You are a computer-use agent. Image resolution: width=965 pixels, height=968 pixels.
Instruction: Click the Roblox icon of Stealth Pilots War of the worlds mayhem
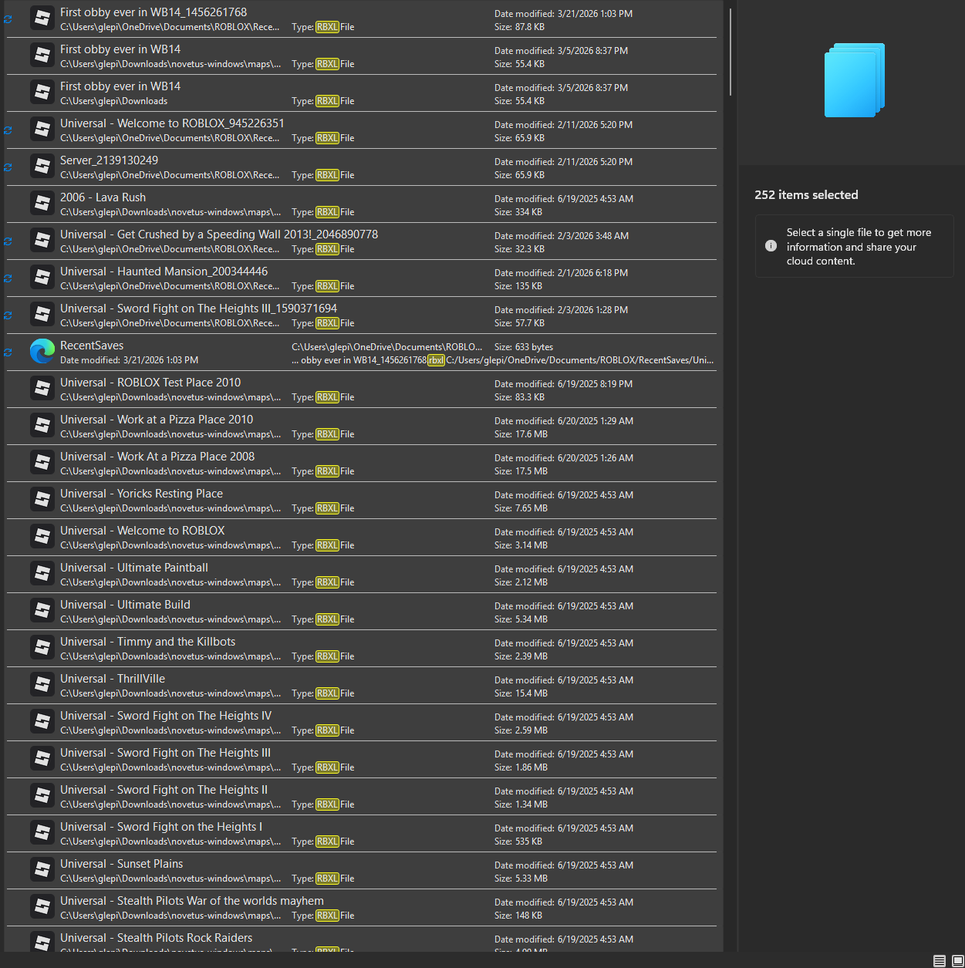(42, 907)
